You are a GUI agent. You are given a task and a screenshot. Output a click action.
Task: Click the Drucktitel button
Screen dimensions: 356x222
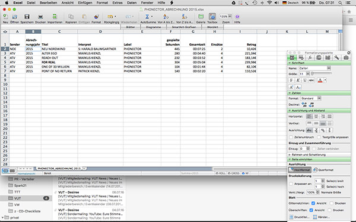[299, 217]
